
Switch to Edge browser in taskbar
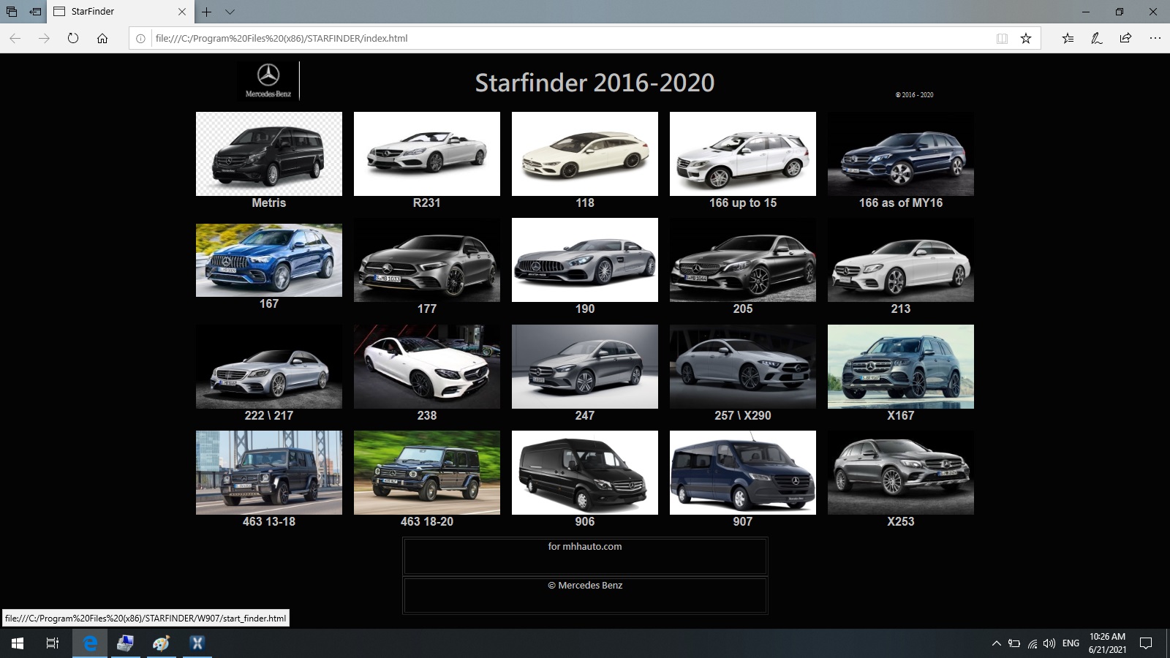point(90,643)
